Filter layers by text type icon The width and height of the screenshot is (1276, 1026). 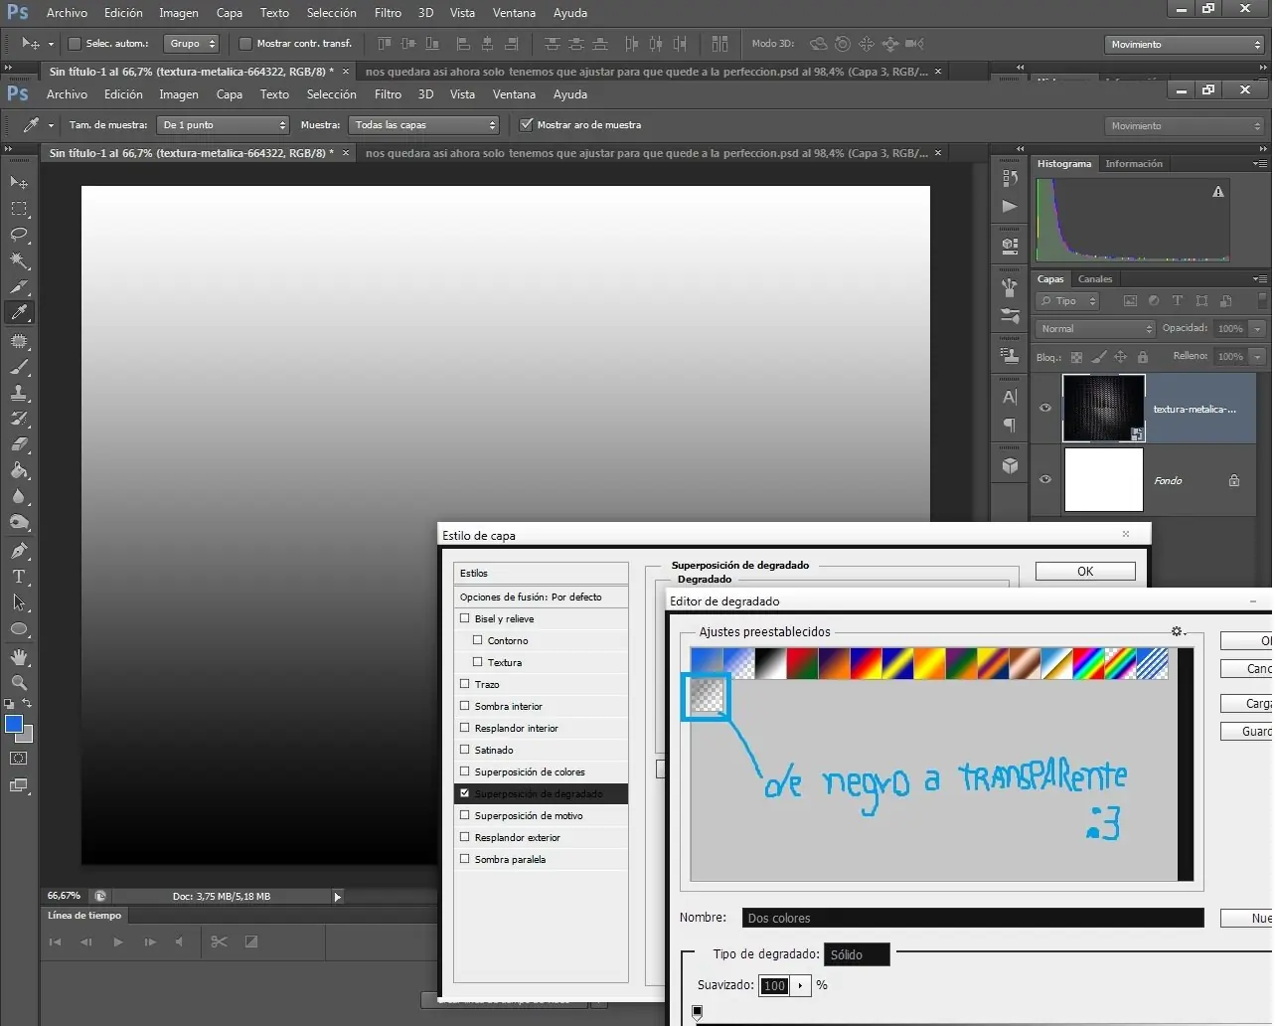point(1178,301)
